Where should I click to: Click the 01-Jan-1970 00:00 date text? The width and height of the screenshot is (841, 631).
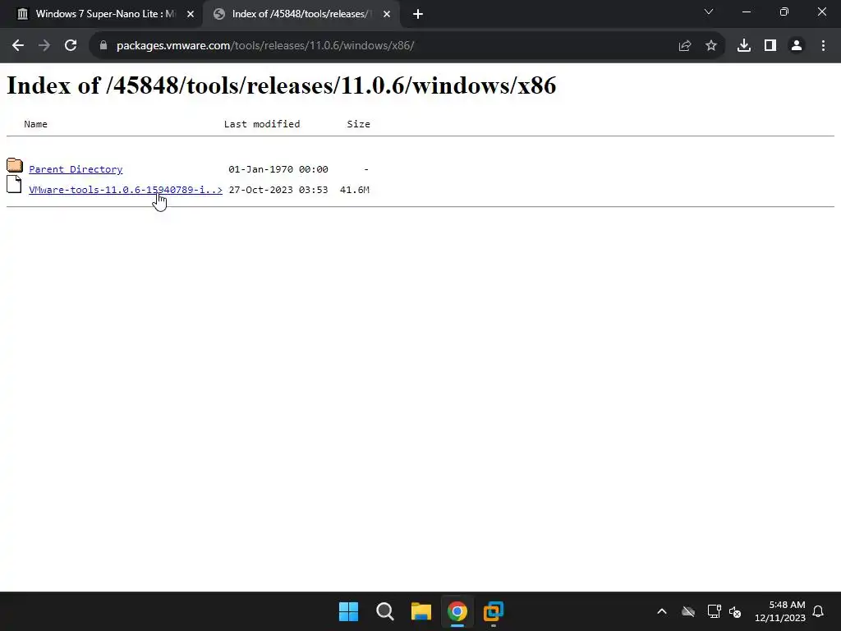pyautogui.click(x=278, y=169)
